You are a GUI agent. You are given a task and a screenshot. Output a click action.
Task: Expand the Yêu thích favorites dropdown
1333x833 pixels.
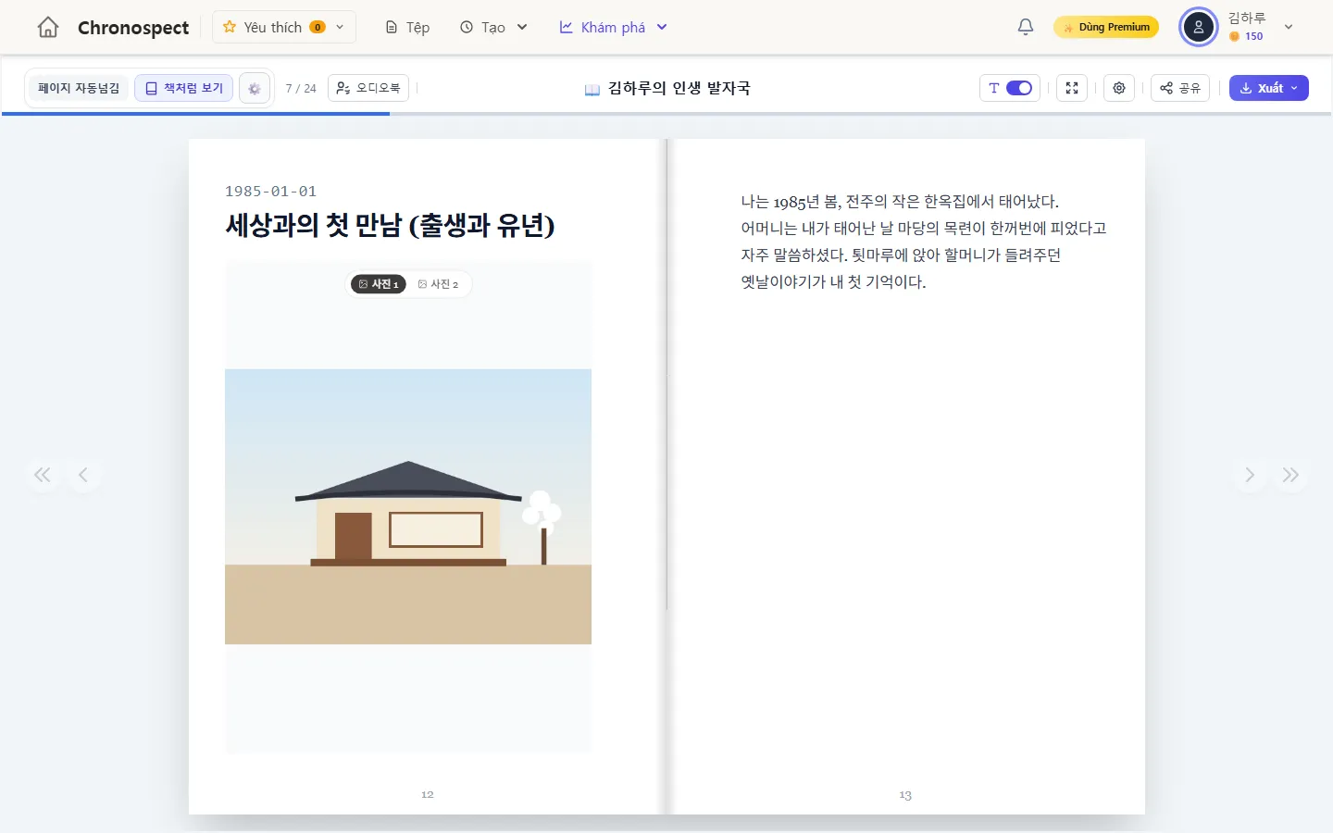click(284, 27)
